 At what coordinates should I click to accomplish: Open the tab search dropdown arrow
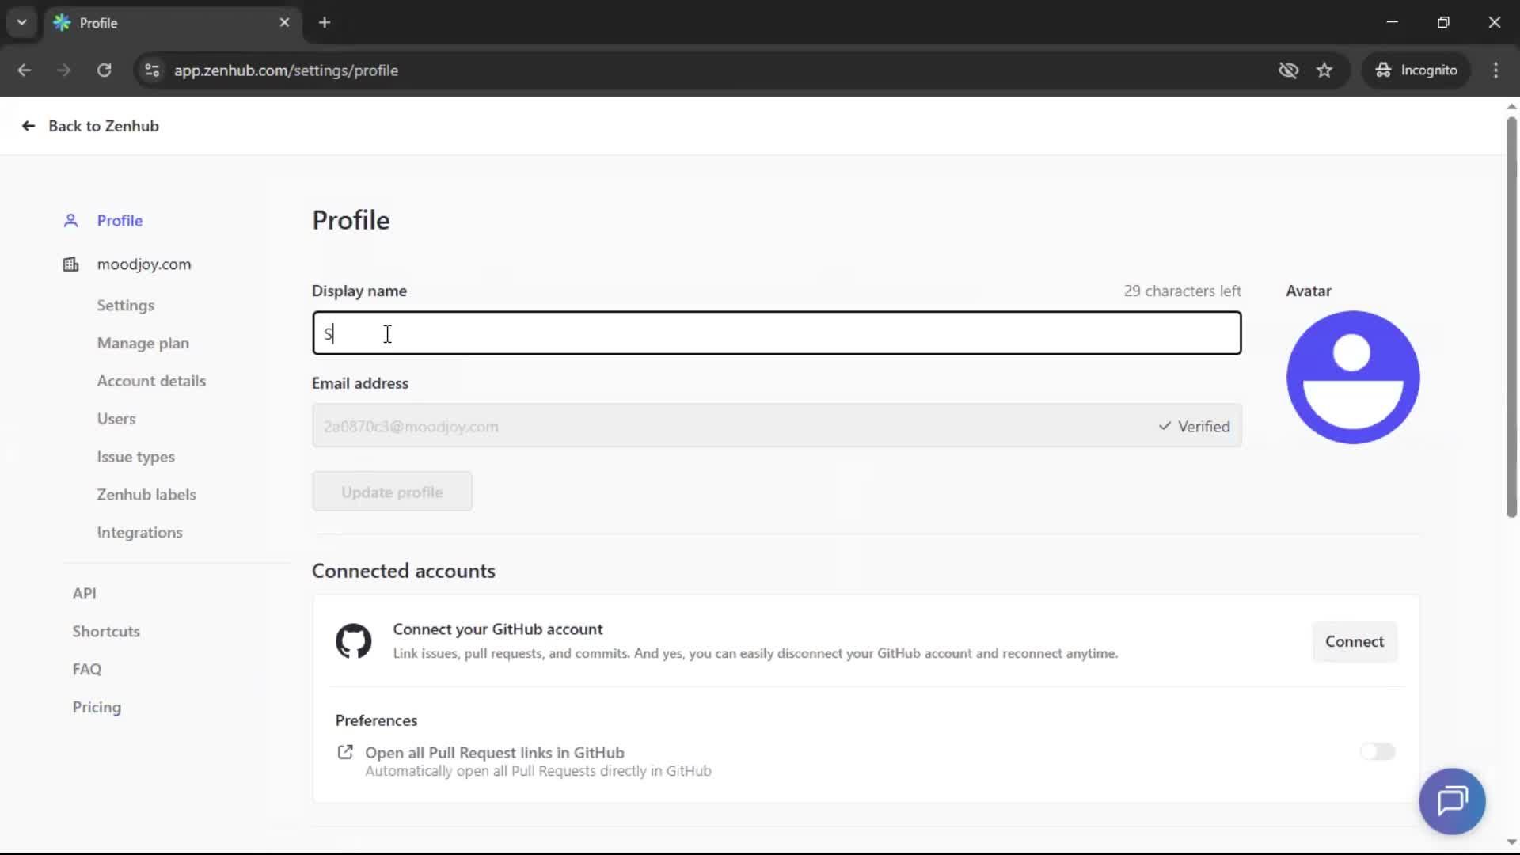tap(21, 22)
